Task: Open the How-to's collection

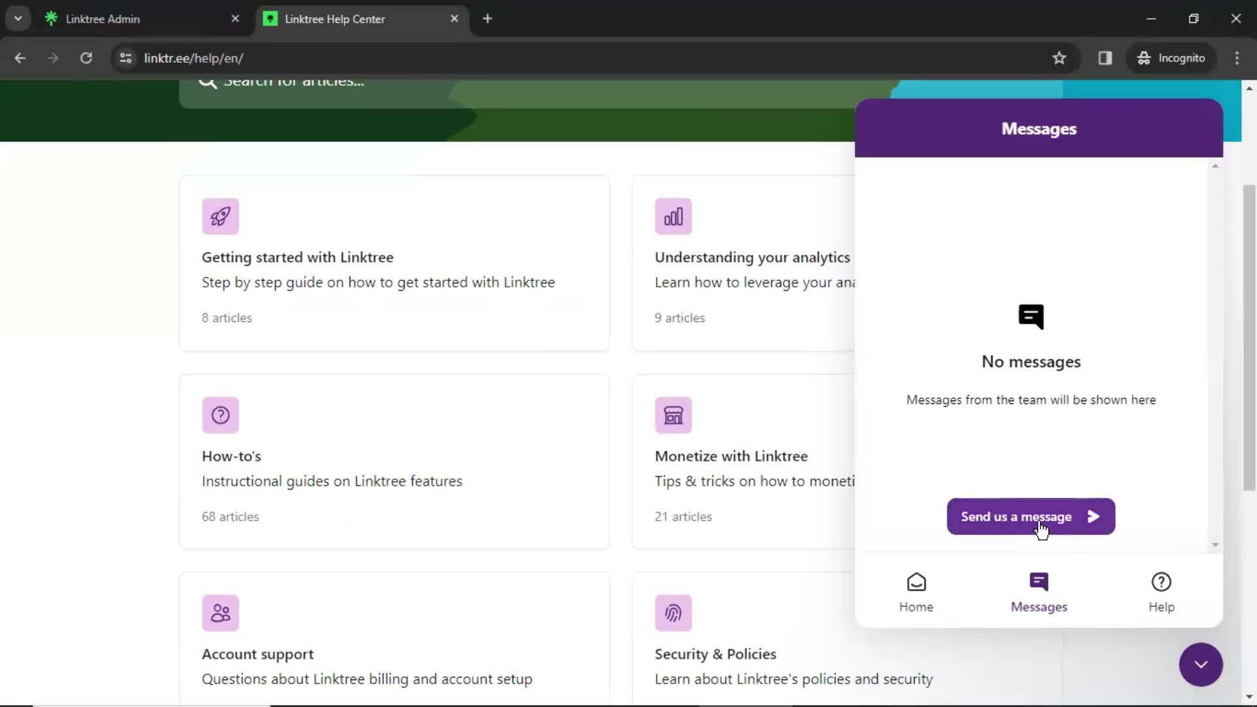Action: pos(394,462)
